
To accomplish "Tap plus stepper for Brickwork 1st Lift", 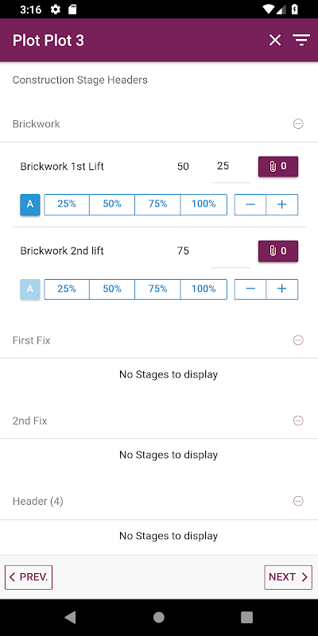I will [282, 204].
